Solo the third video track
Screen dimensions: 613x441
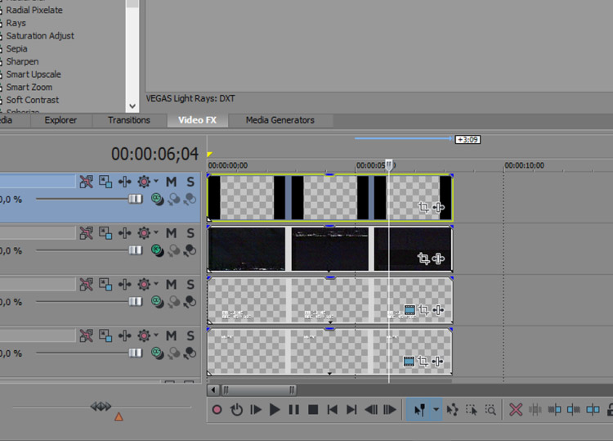point(190,284)
